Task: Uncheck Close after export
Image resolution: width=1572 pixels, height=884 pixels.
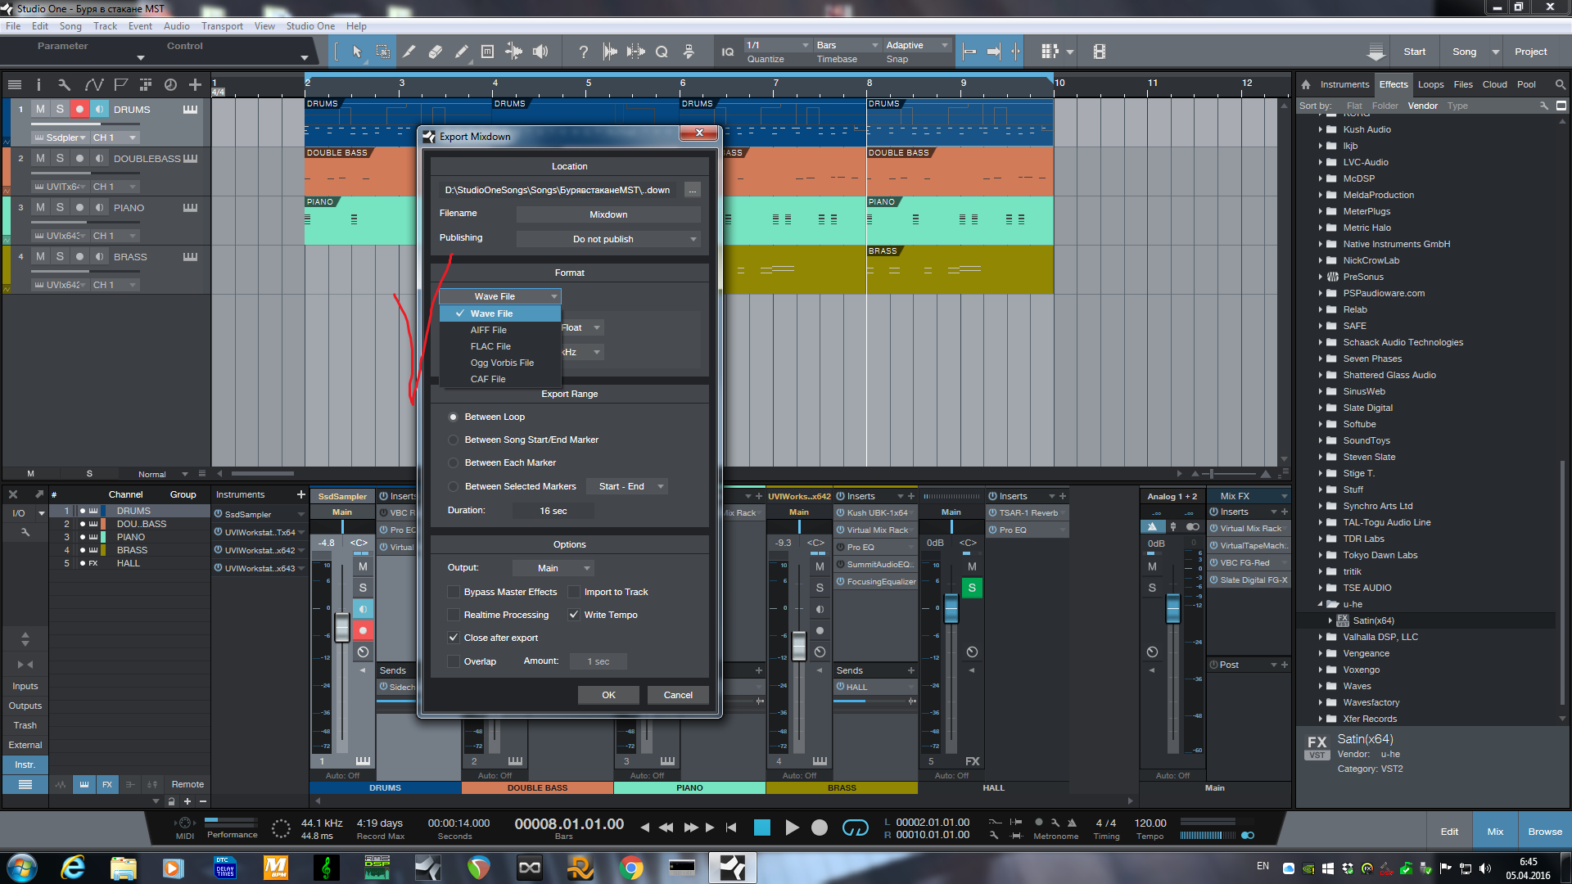Action: point(454,638)
